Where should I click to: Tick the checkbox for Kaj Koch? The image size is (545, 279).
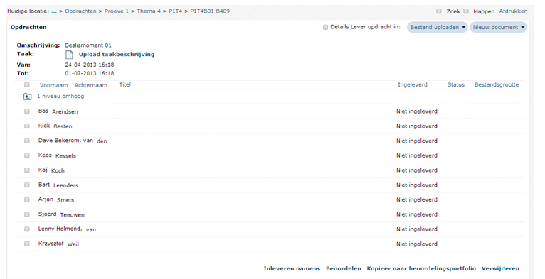pos(27,170)
